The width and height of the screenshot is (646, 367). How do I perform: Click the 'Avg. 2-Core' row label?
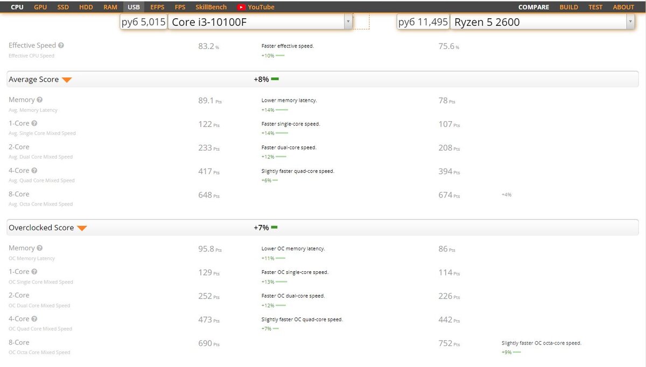point(19,147)
